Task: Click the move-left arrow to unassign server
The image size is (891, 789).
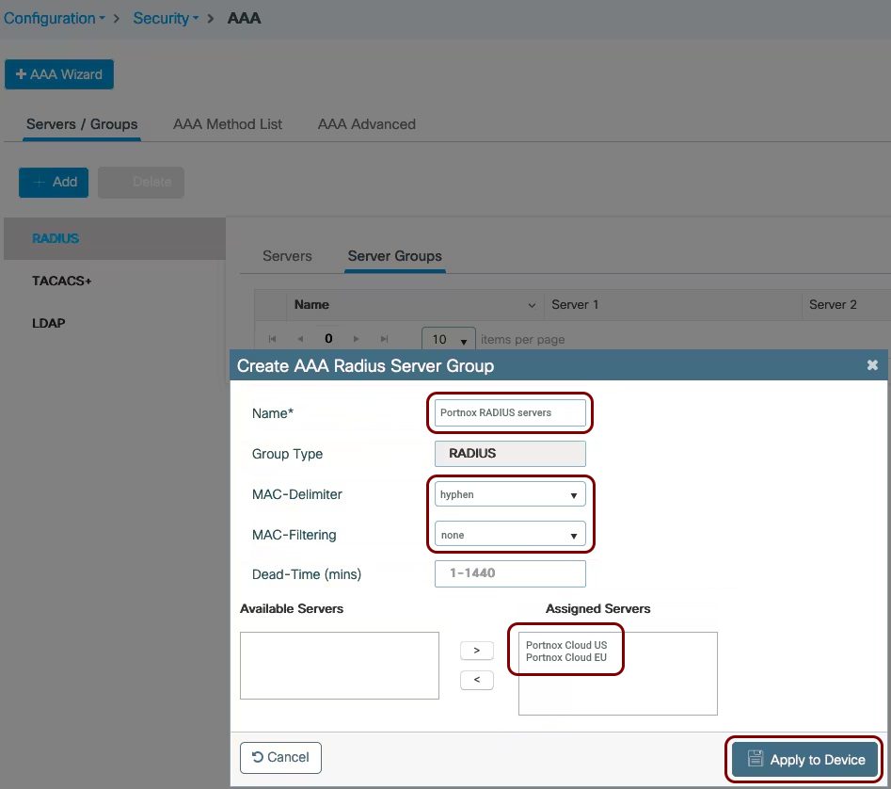Action: click(477, 680)
